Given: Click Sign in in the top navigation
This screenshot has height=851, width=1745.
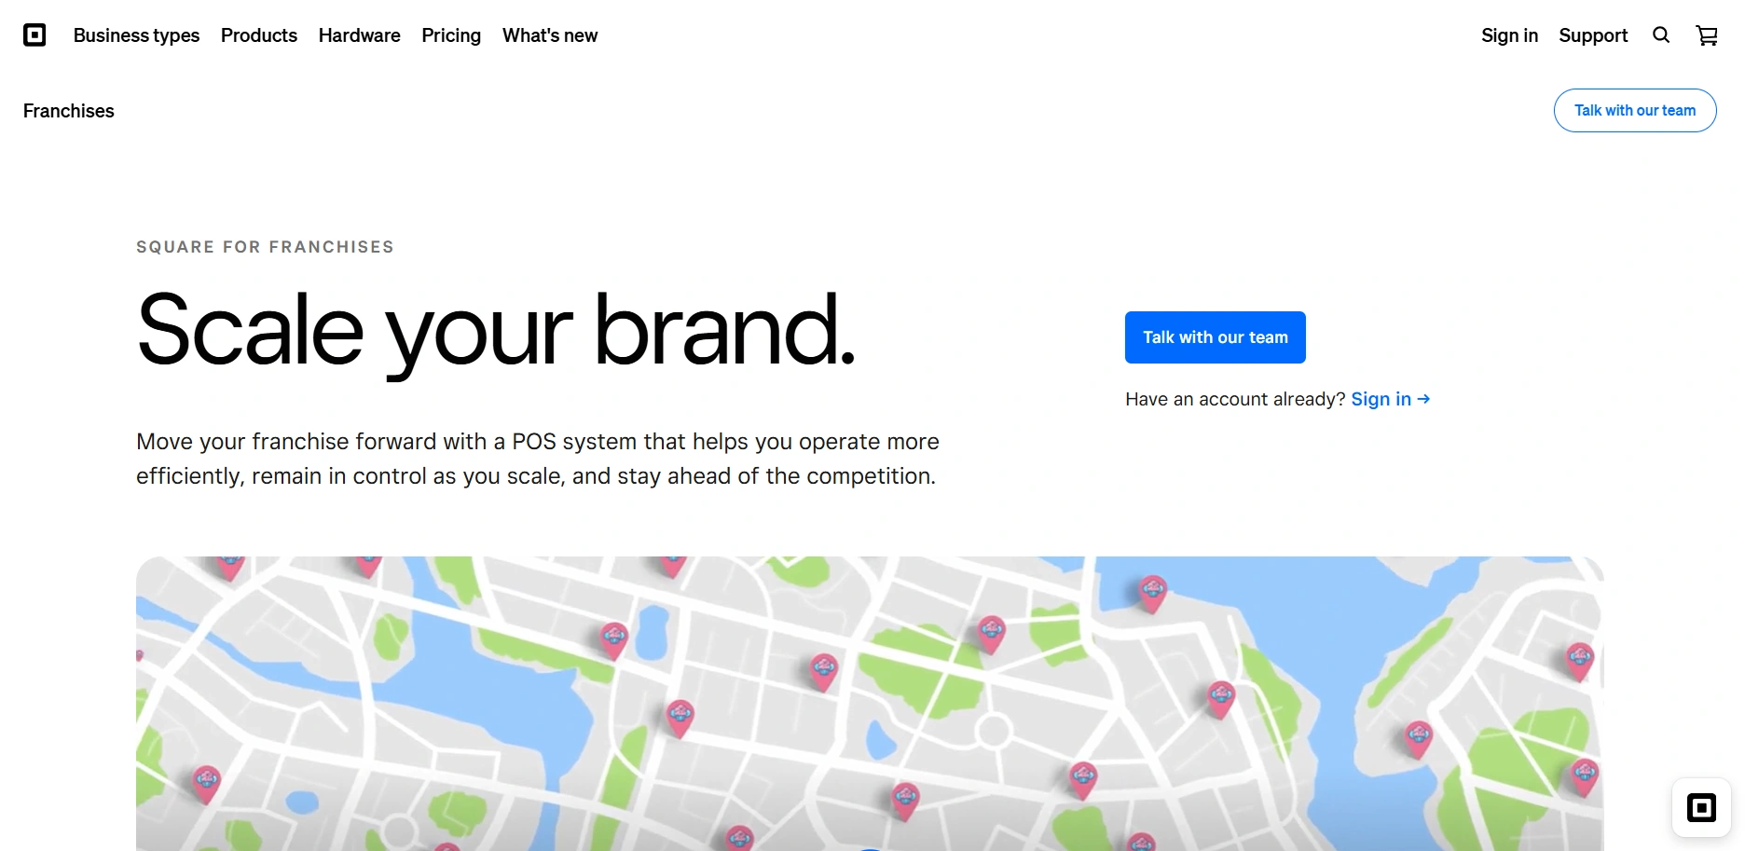Looking at the screenshot, I should pos(1509,35).
